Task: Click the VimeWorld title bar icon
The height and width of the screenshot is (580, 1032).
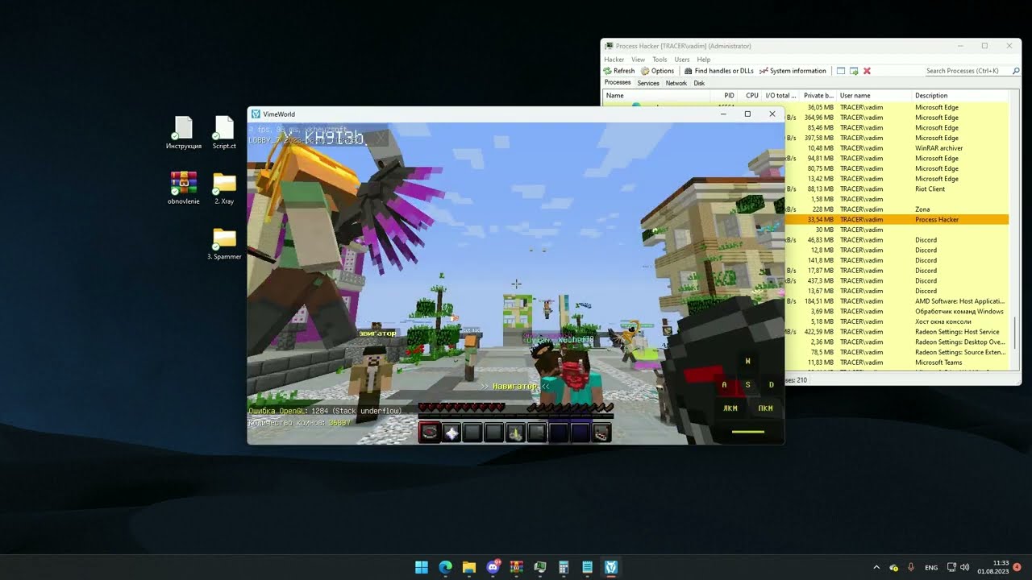Action: click(256, 114)
